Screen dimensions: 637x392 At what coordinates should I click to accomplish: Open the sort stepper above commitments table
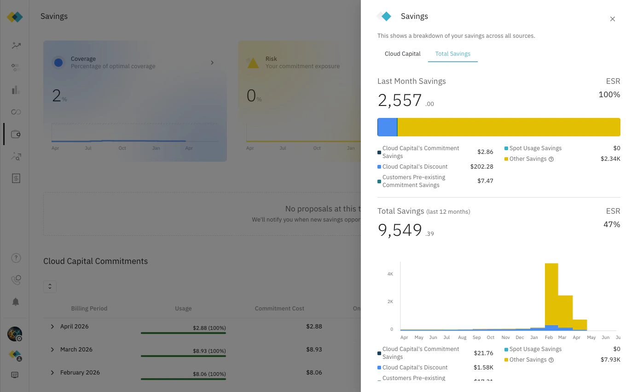(x=50, y=287)
